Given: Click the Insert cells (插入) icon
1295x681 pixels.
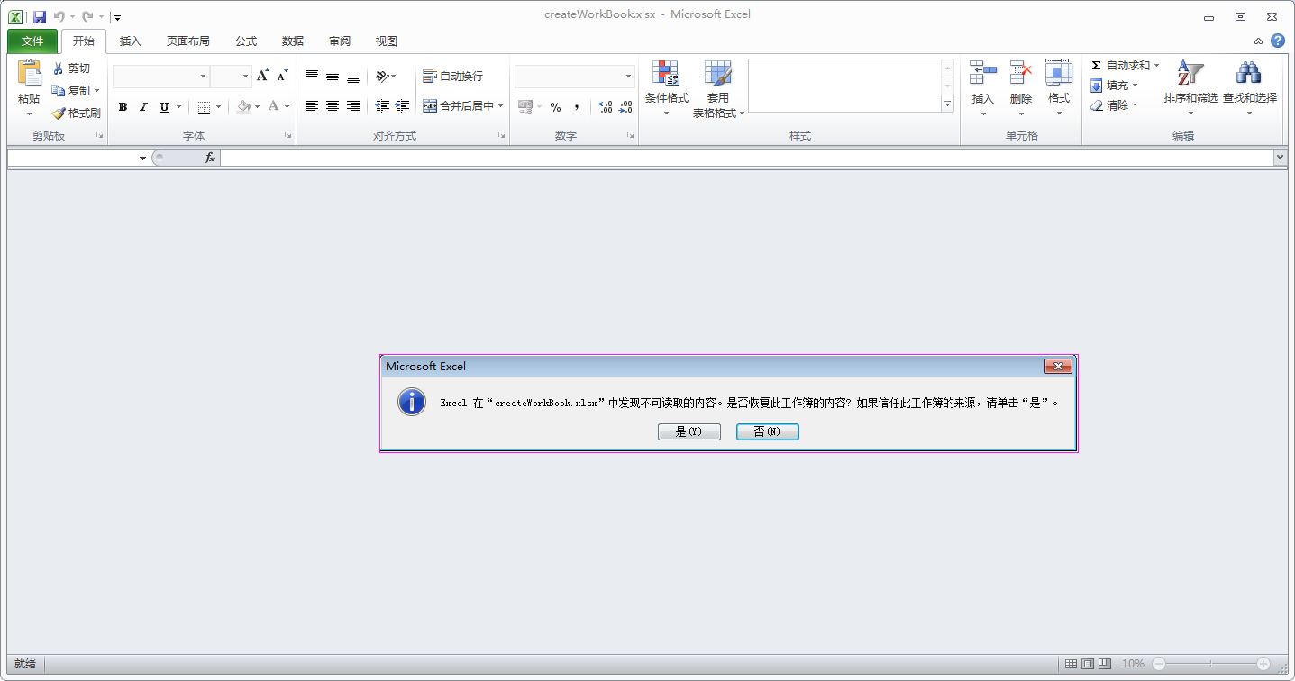Looking at the screenshot, I should pyautogui.click(x=983, y=74).
